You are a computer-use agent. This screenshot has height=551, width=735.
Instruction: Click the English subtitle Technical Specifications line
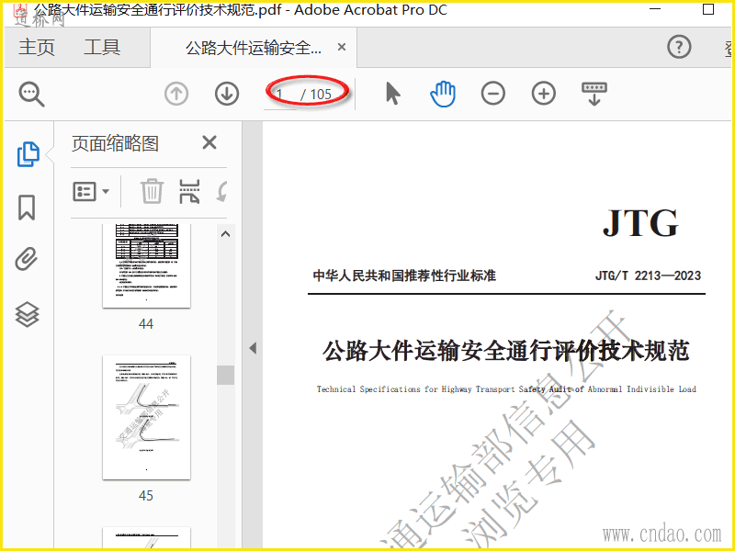point(506,388)
